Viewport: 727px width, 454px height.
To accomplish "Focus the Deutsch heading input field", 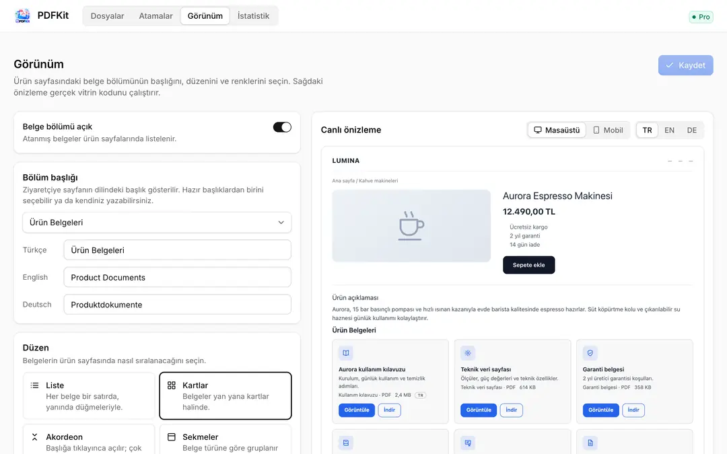I will click(178, 305).
